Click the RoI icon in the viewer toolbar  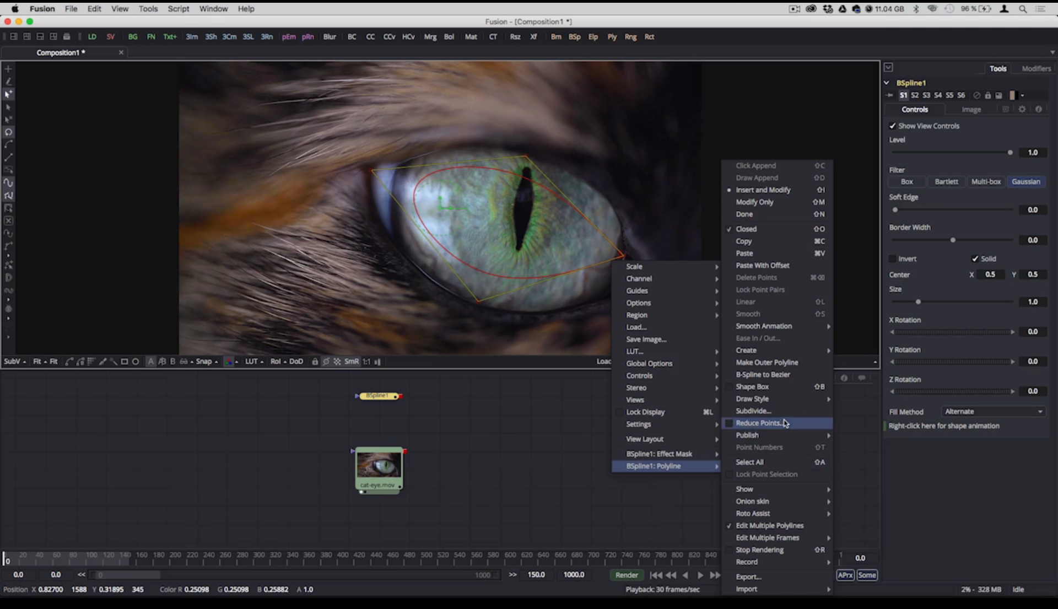(276, 362)
